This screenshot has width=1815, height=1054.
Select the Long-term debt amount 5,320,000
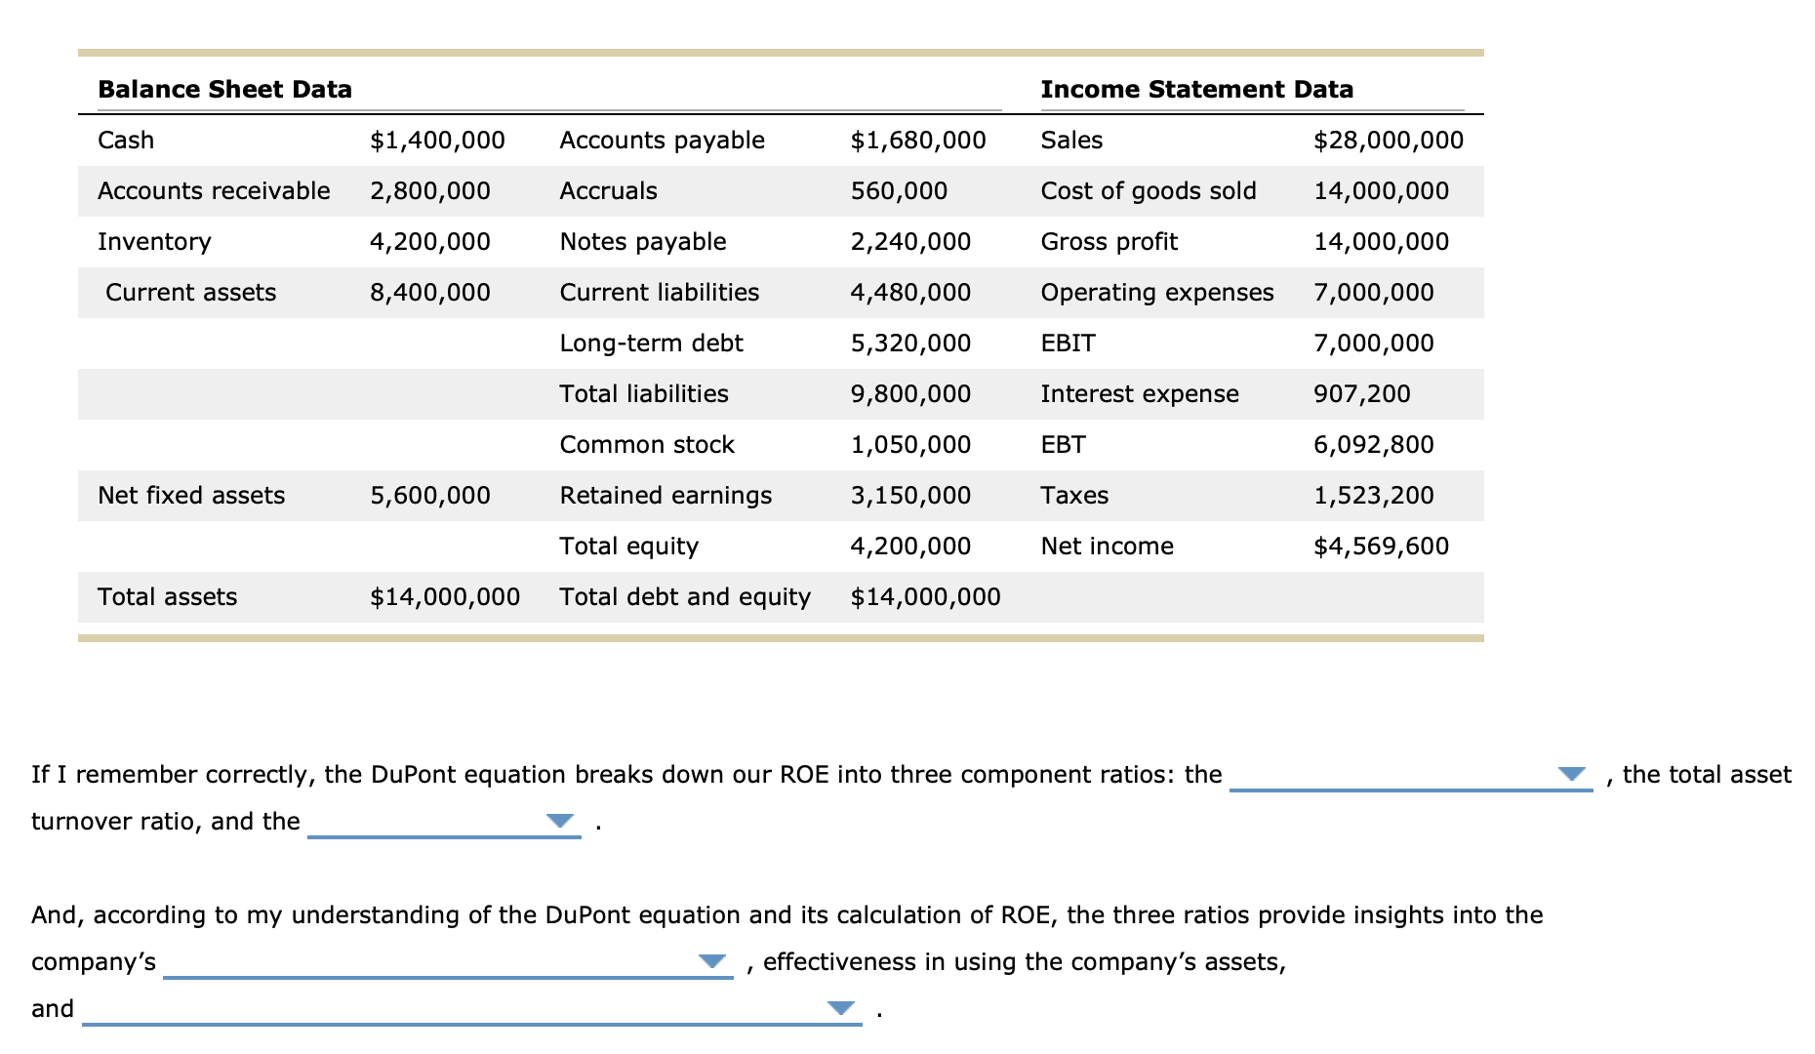coord(910,343)
